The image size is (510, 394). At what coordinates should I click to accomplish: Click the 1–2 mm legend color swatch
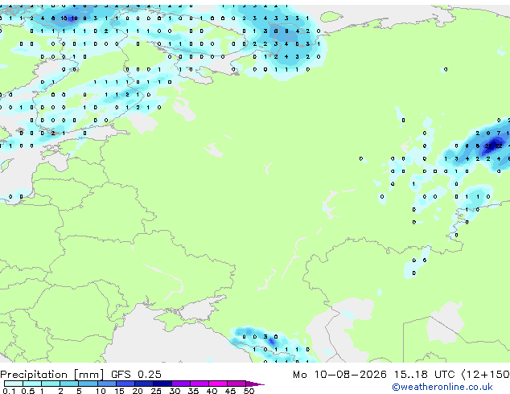[51, 384]
